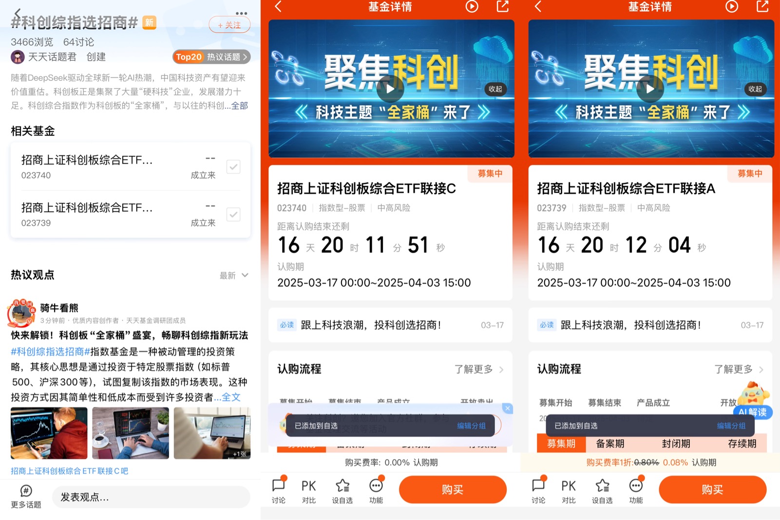Open 功能 menu on 联接A bottom bar
The height and width of the screenshot is (520, 780).
pyautogui.click(x=636, y=491)
